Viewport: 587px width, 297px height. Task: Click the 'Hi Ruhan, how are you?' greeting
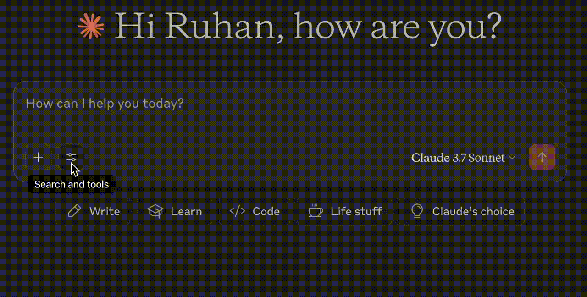point(308,26)
